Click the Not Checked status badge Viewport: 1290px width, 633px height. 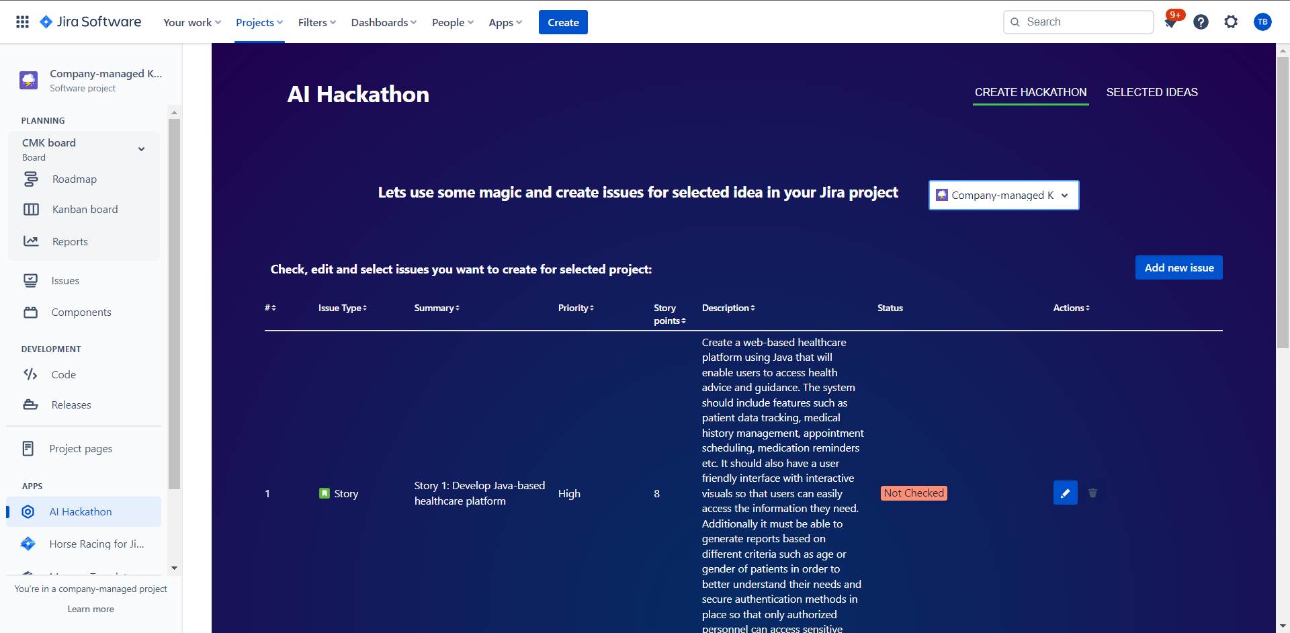914,493
